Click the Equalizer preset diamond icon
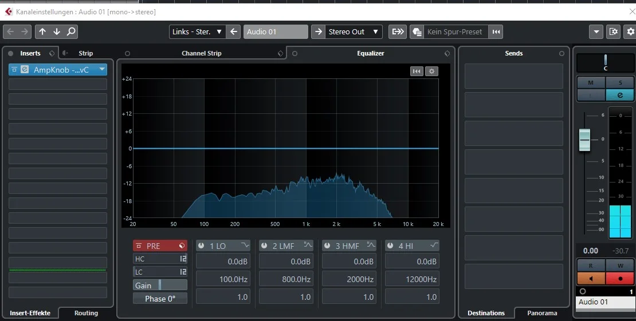The height and width of the screenshot is (321, 636). pos(447,53)
